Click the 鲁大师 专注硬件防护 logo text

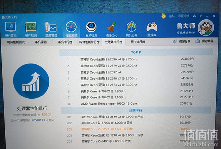click(186, 29)
